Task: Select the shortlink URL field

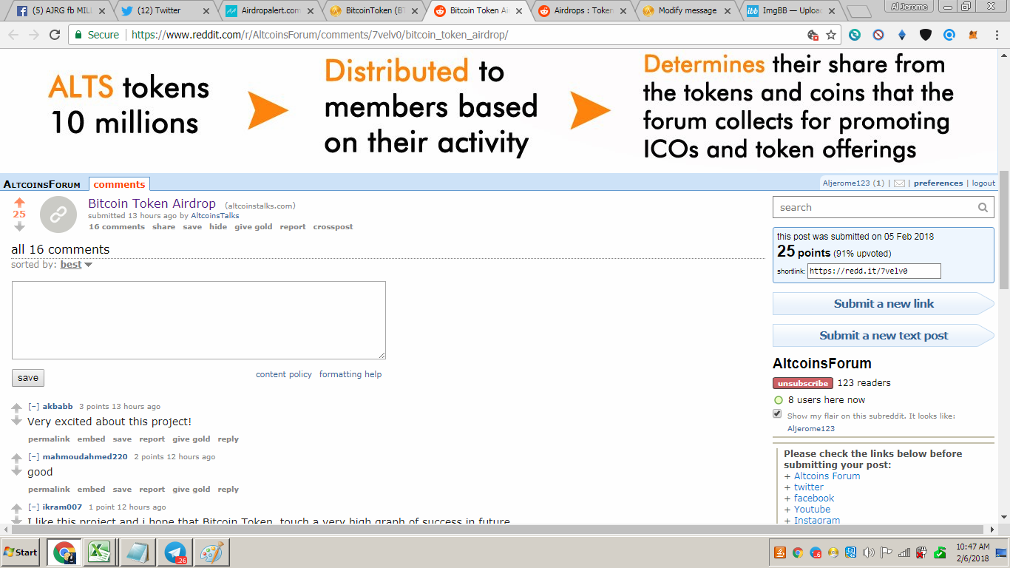Action: pos(874,271)
